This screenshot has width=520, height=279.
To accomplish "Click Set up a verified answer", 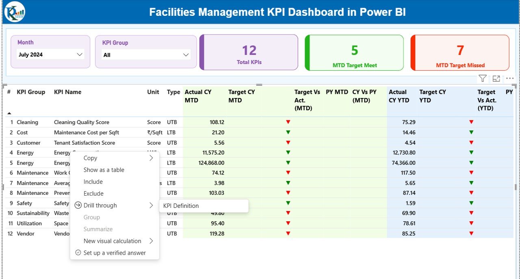I will point(115,253).
